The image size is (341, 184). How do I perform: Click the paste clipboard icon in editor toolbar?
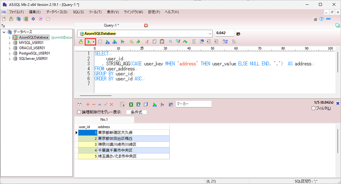162,42
